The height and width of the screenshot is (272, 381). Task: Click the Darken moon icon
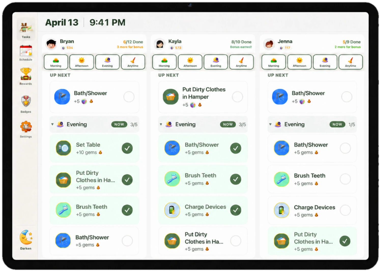click(26, 237)
